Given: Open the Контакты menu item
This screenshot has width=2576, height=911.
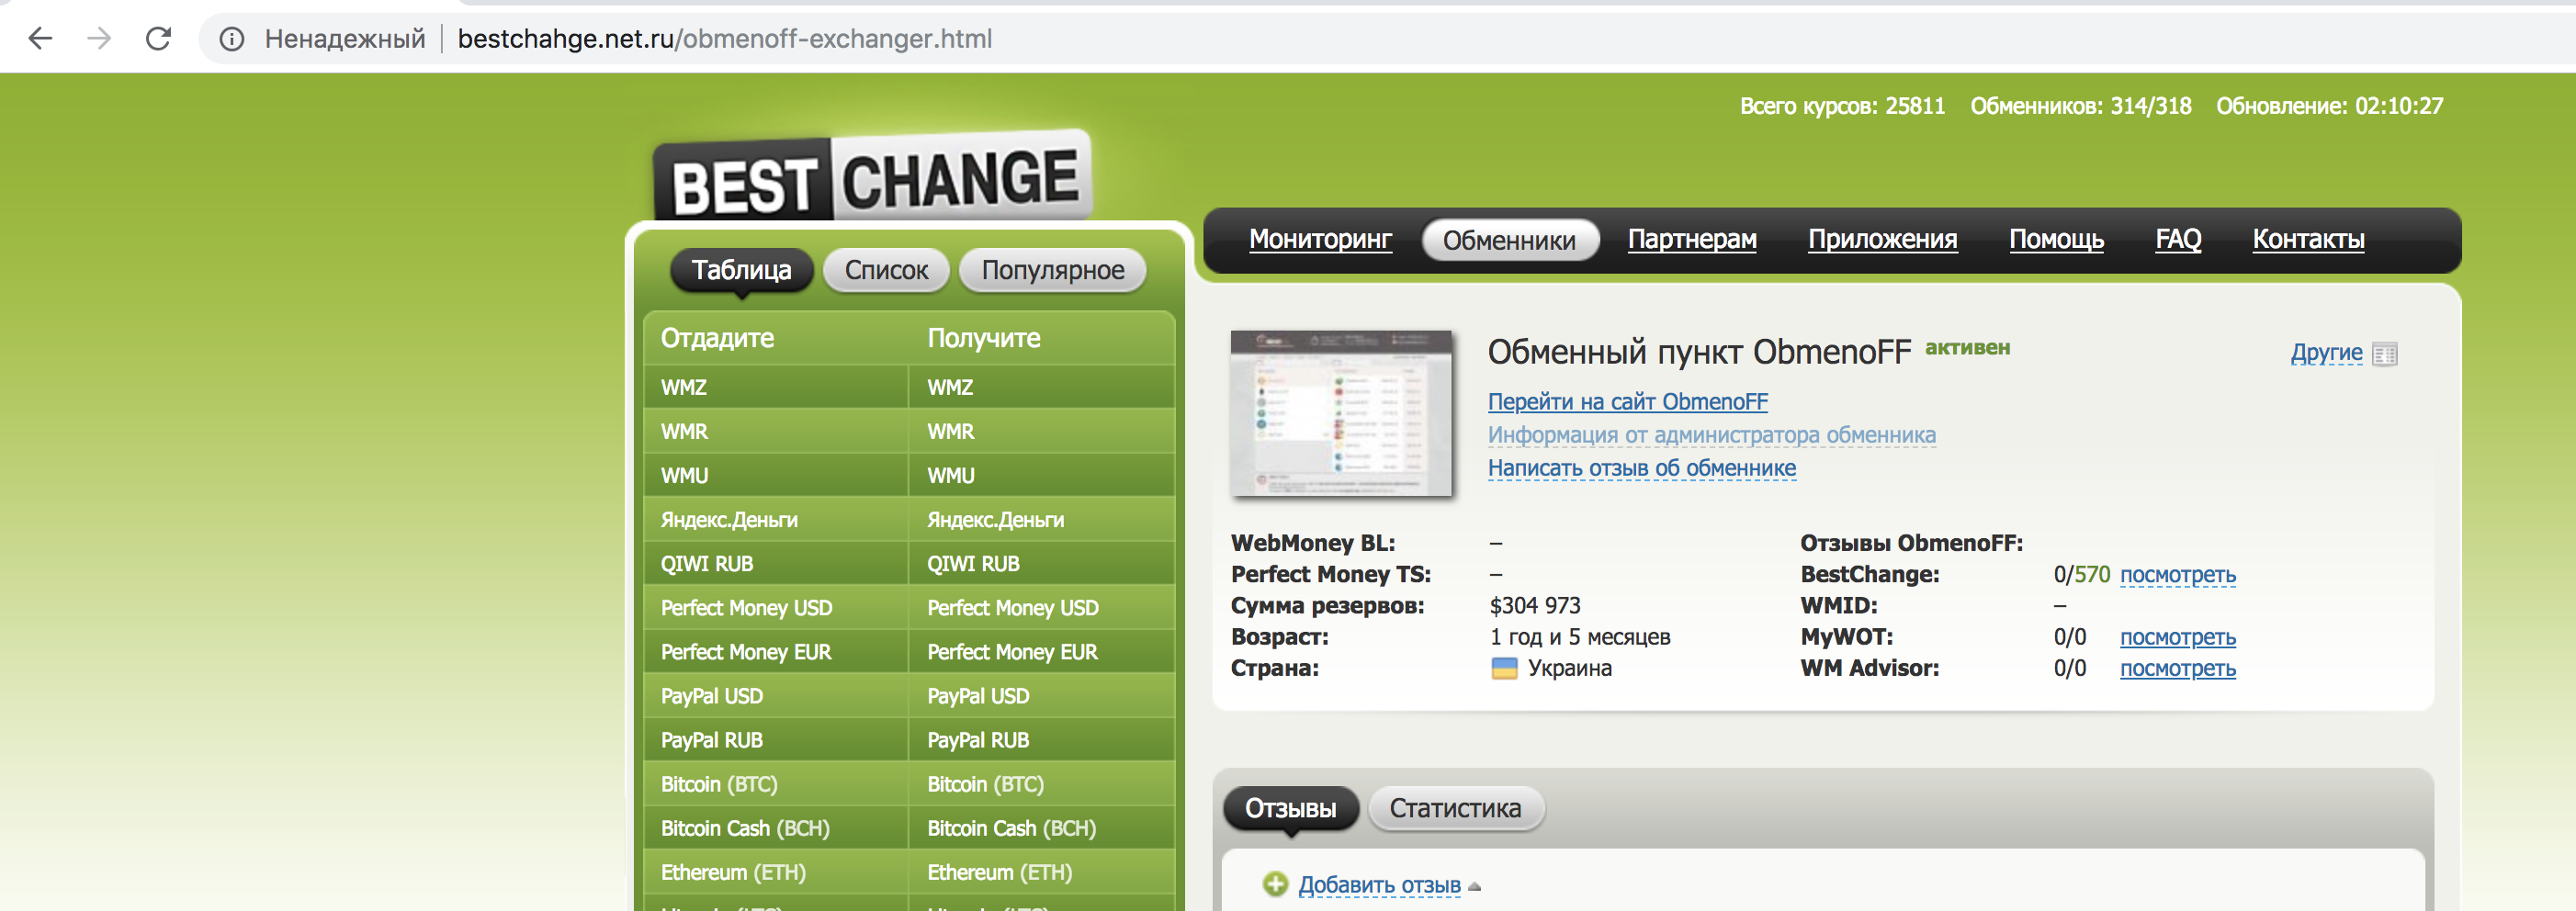Looking at the screenshot, I should 2308,239.
